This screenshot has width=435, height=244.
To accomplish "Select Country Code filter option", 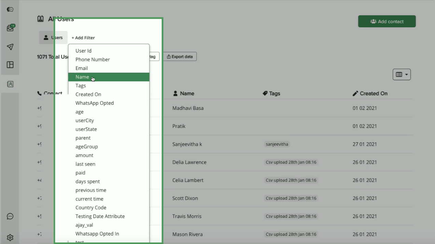I will coord(91,207).
